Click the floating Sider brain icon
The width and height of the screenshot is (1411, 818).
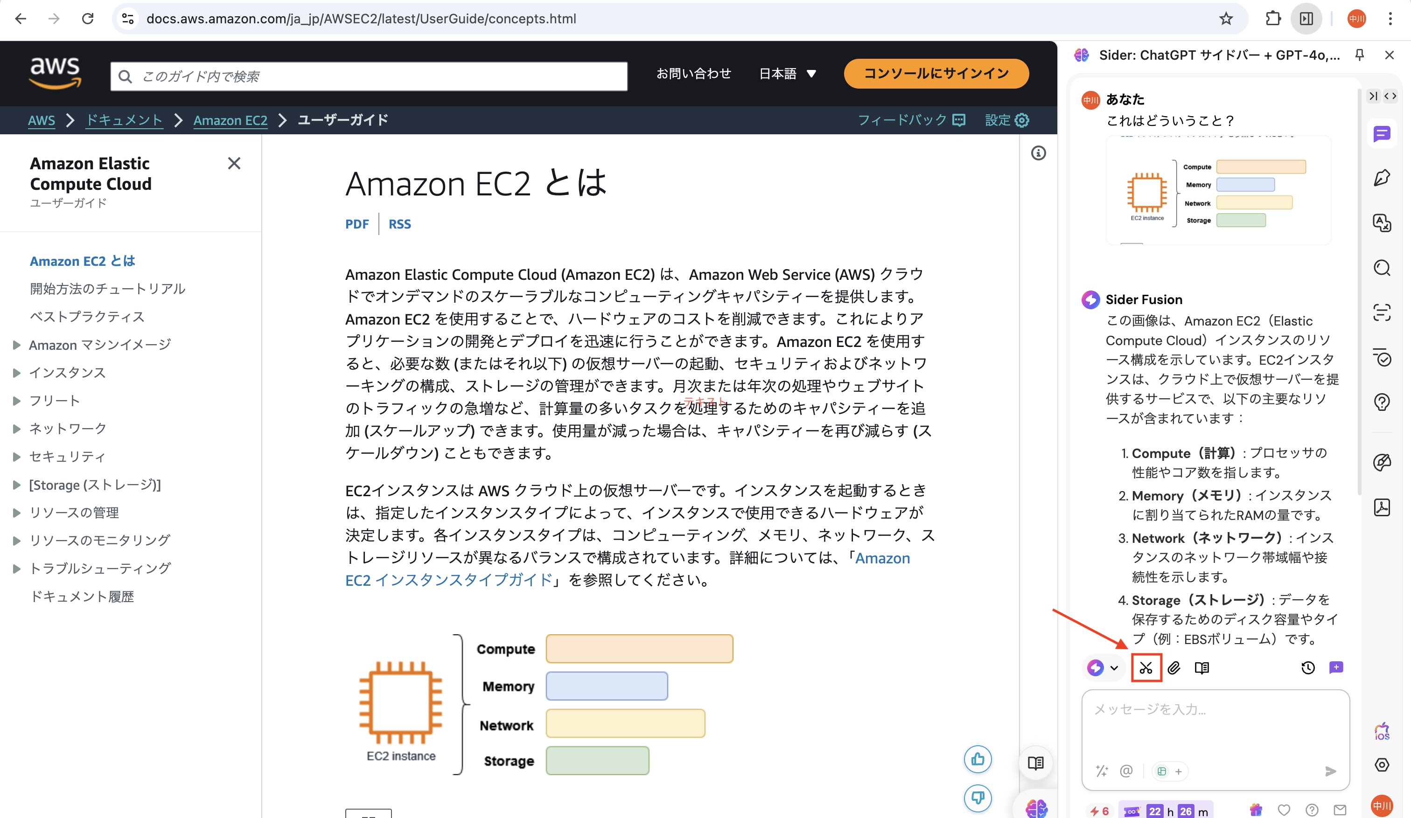pyautogui.click(x=1036, y=807)
